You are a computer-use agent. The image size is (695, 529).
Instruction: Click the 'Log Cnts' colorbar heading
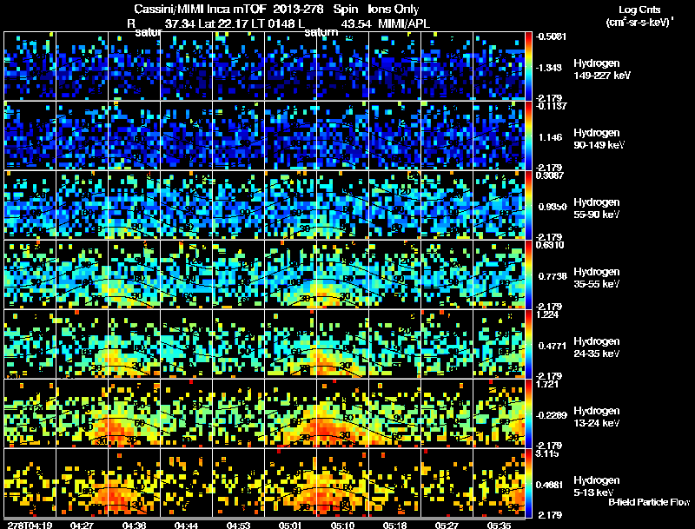[639, 10]
